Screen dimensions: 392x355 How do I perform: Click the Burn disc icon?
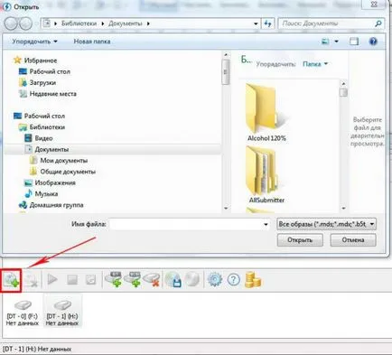pos(191,280)
